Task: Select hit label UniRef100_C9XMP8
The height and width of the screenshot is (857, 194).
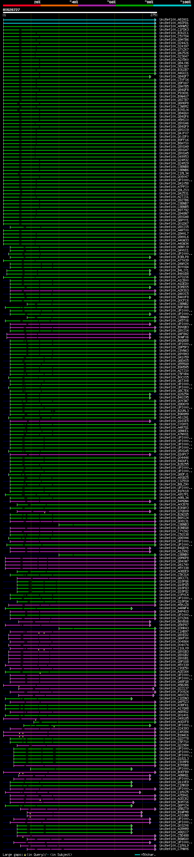Action: (174, 762)
